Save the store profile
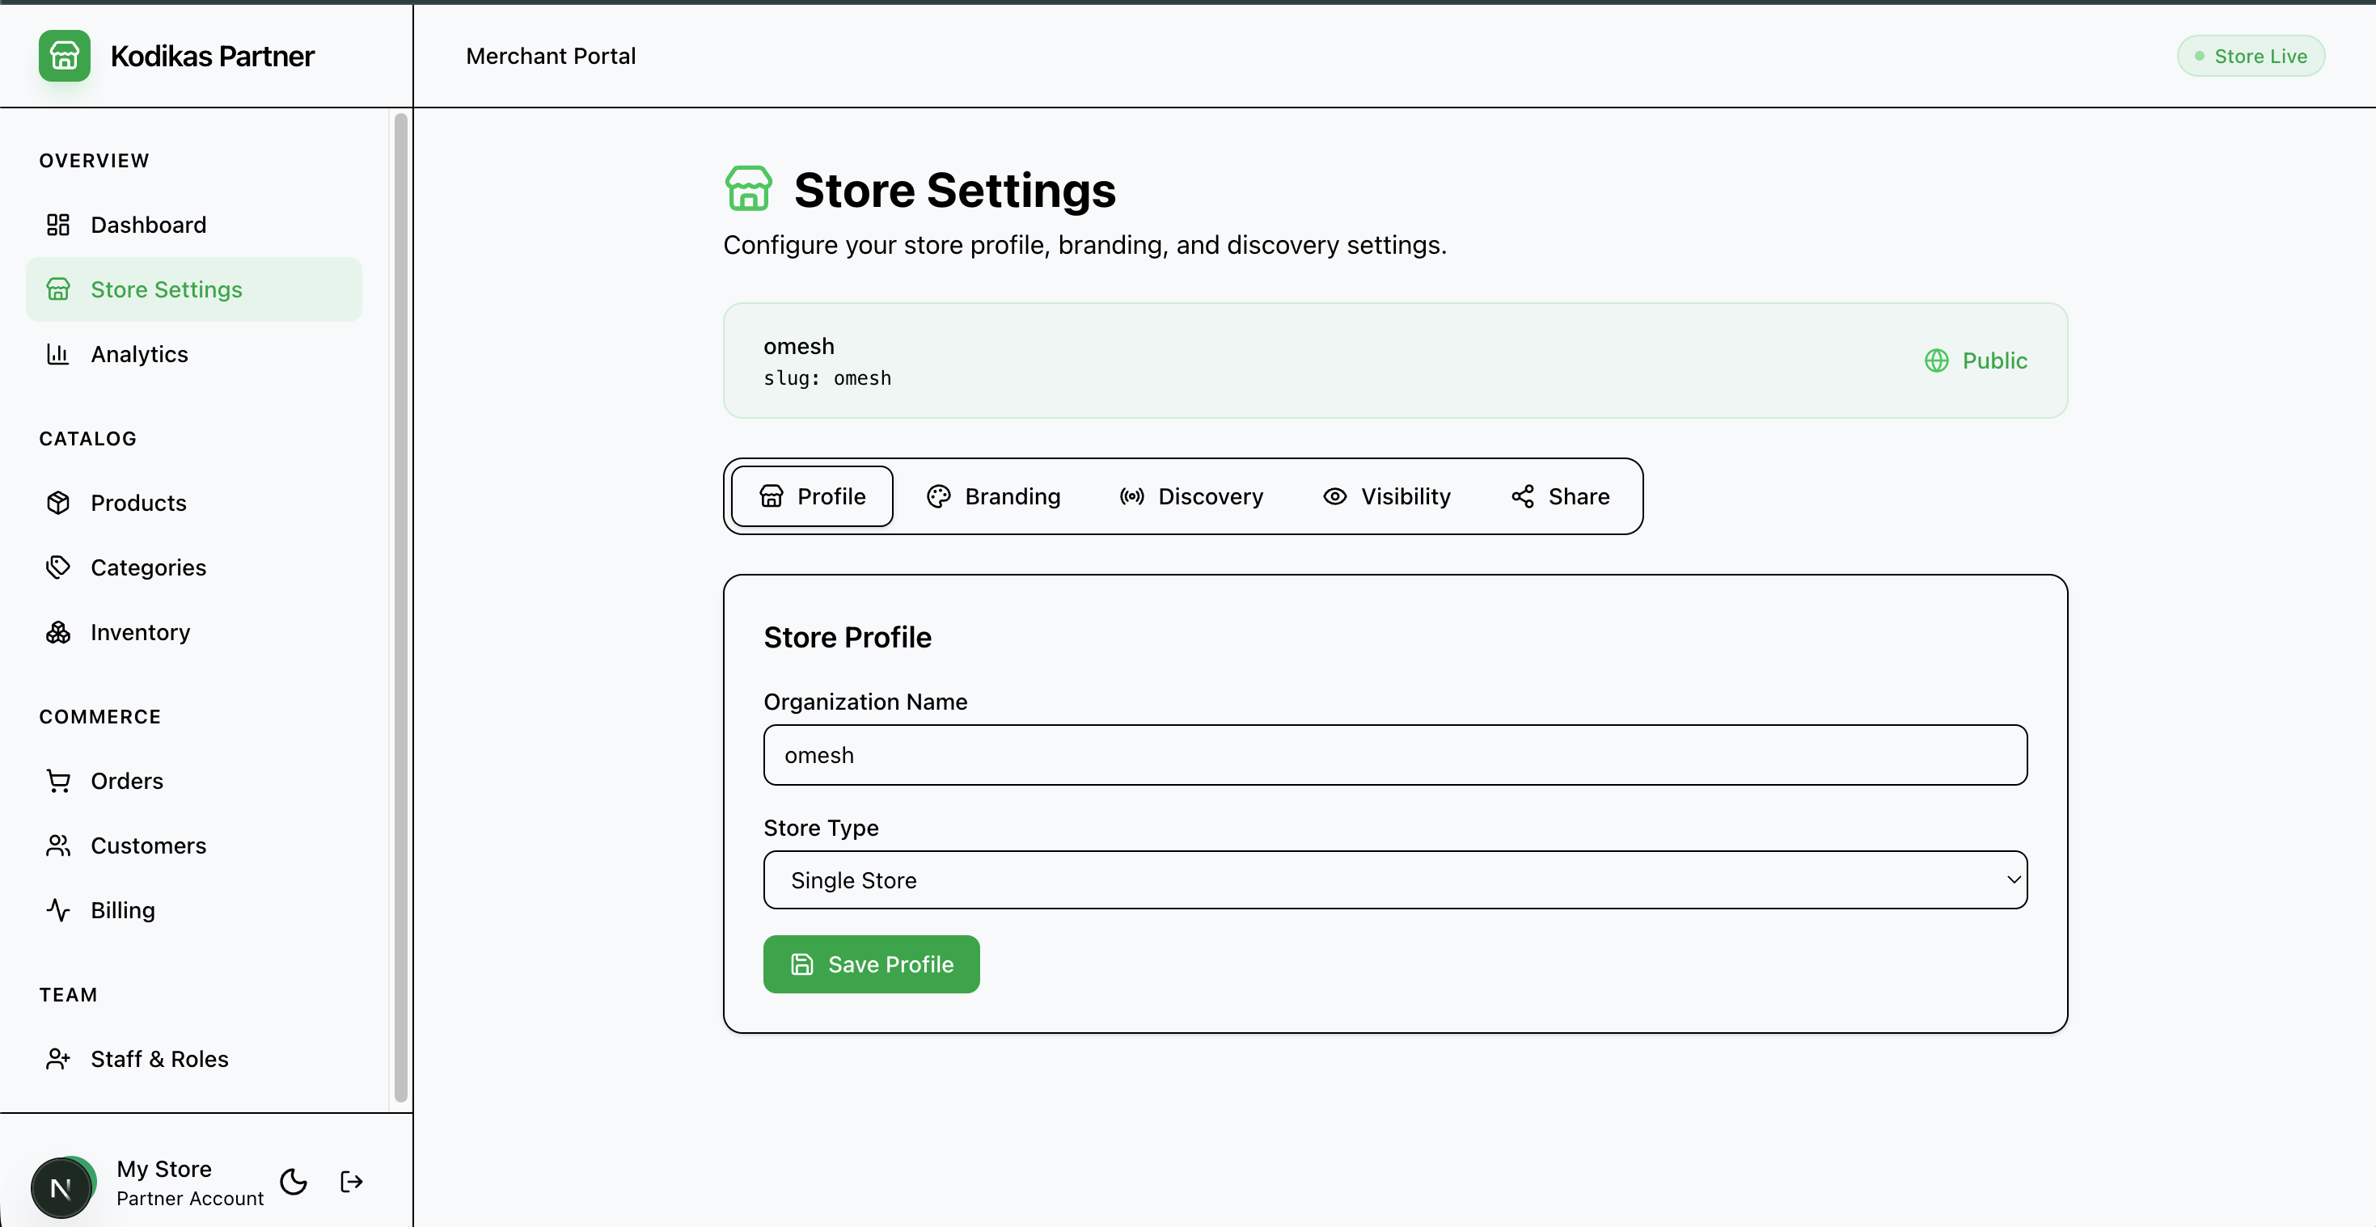This screenshot has width=2376, height=1227. point(871,964)
